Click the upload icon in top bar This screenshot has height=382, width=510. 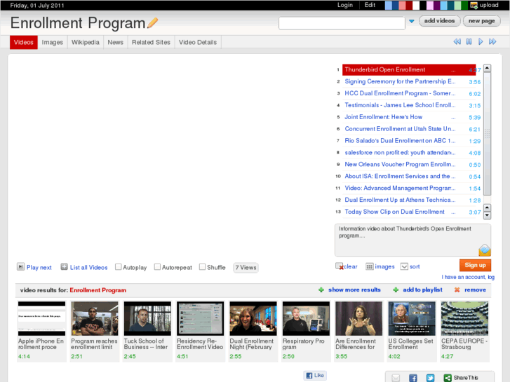[x=474, y=5]
